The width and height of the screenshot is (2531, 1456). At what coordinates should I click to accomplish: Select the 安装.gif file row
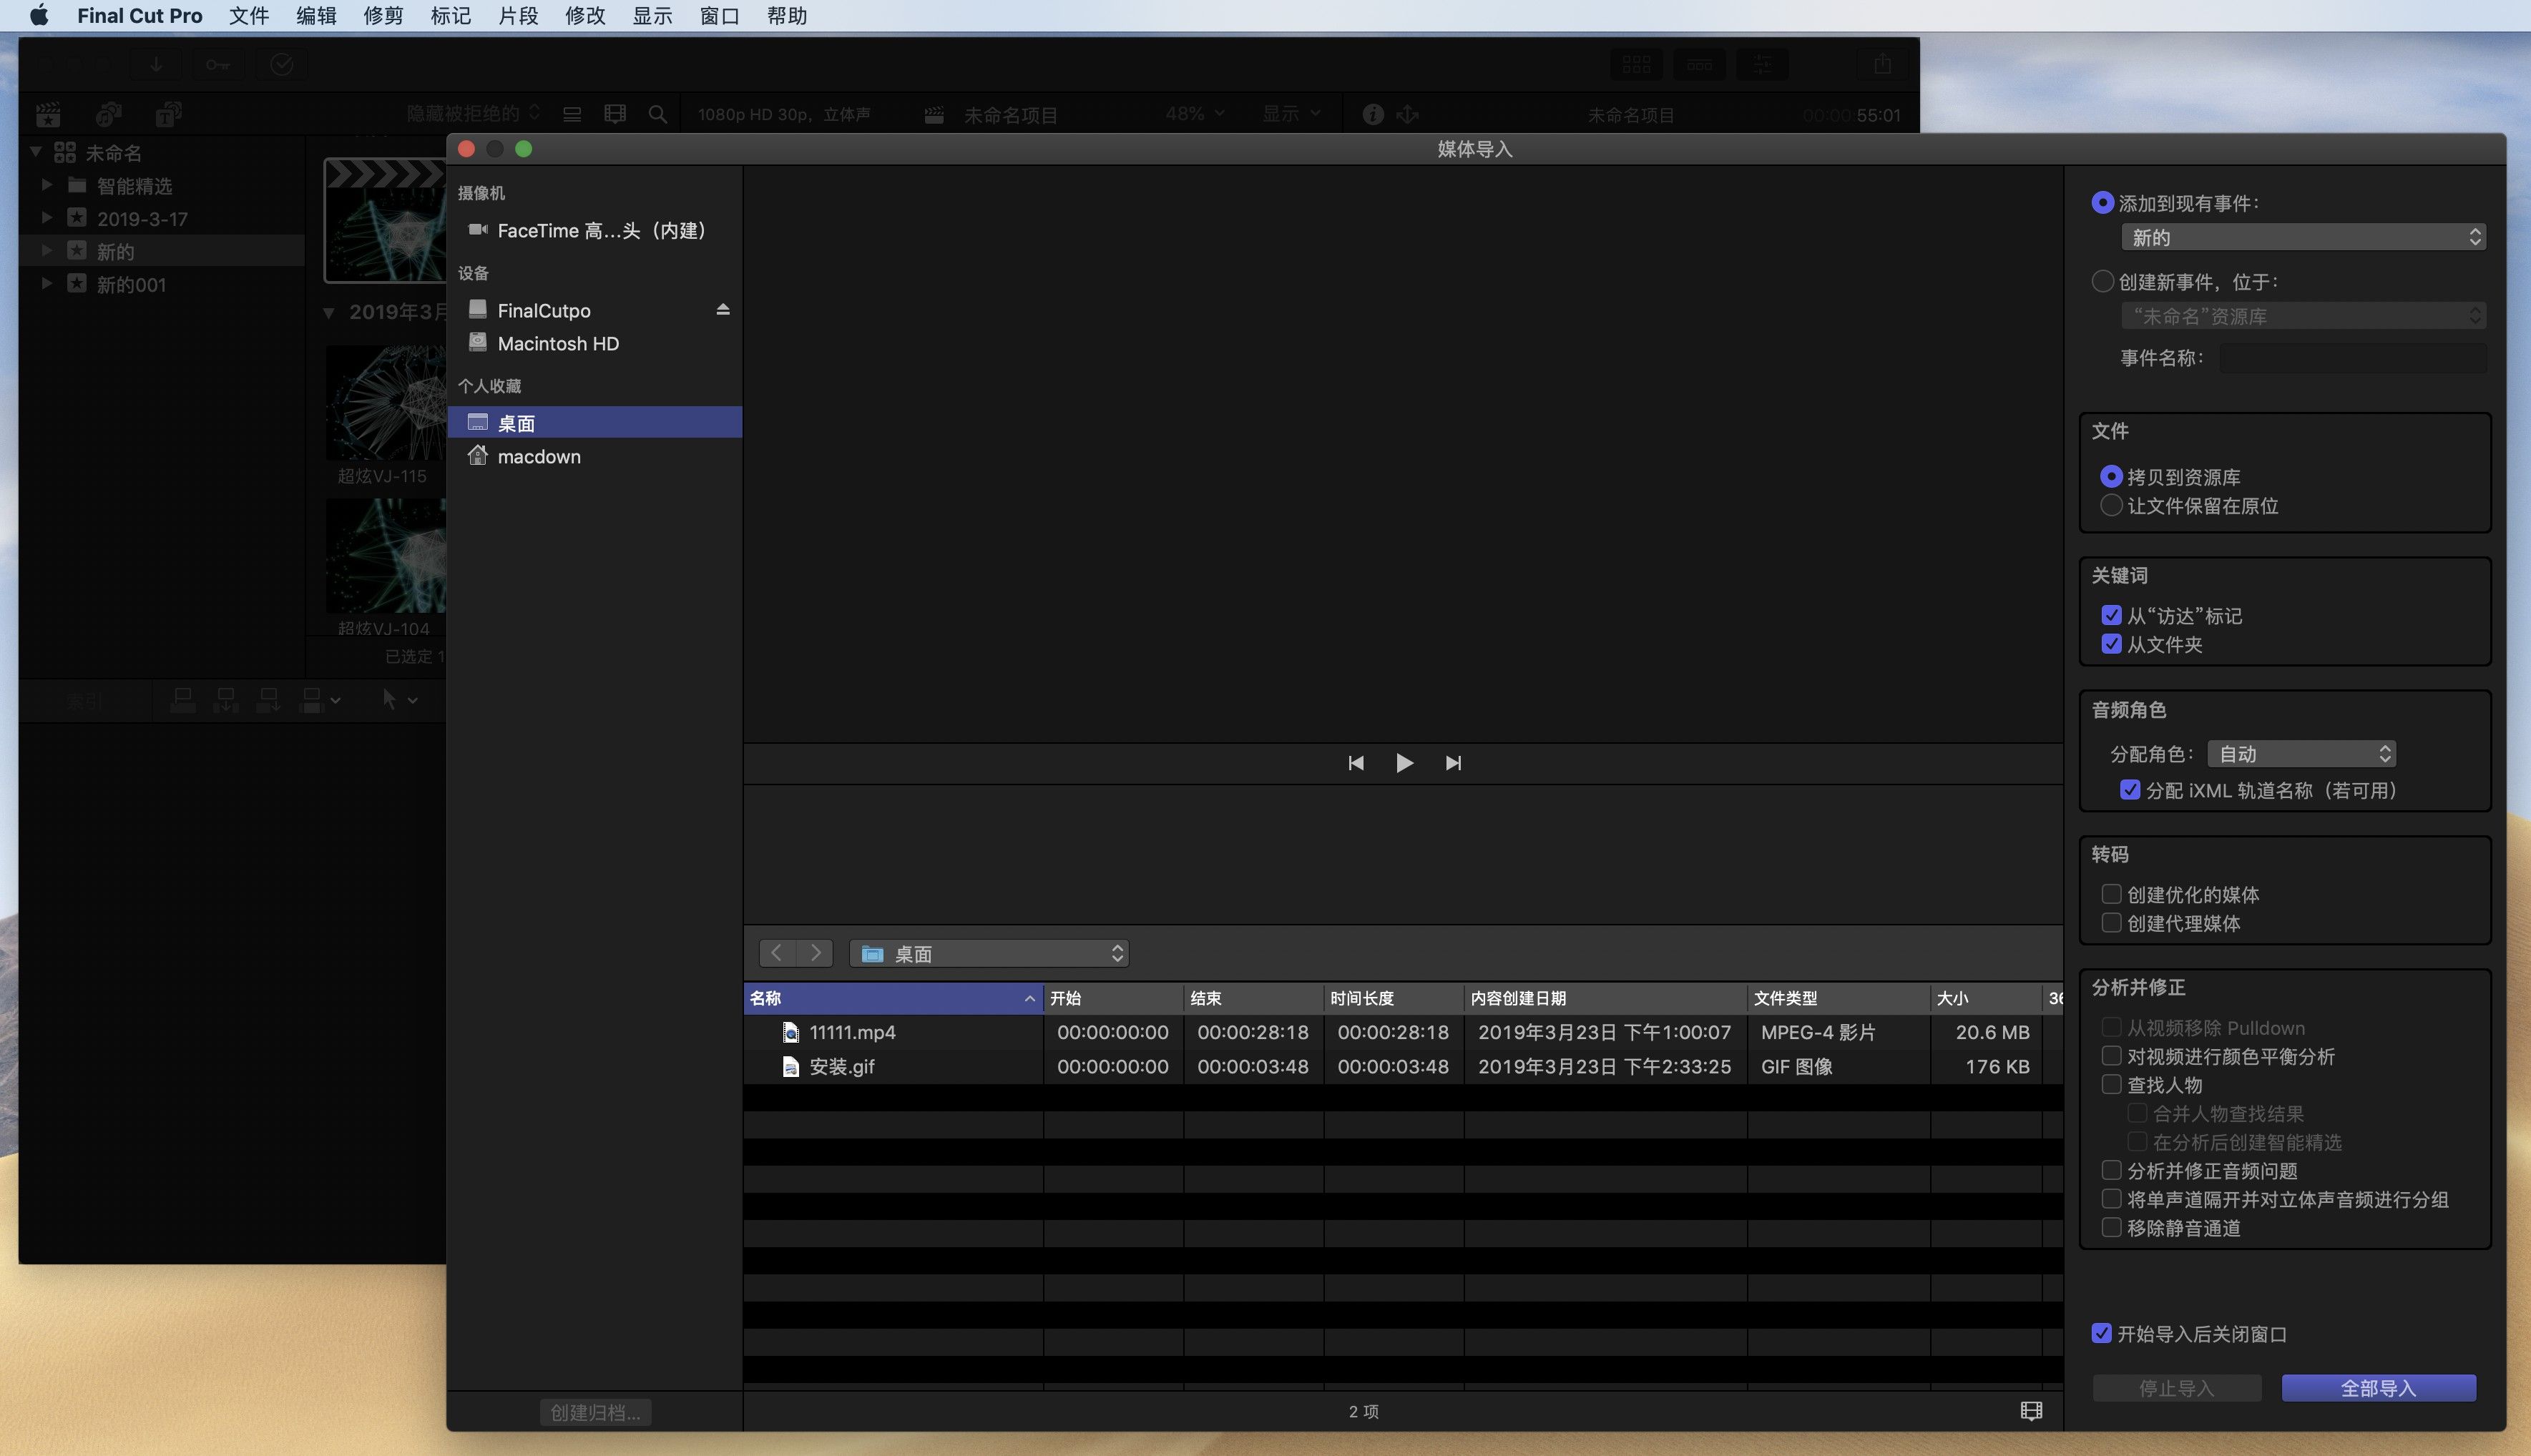(x=1403, y=1066)
